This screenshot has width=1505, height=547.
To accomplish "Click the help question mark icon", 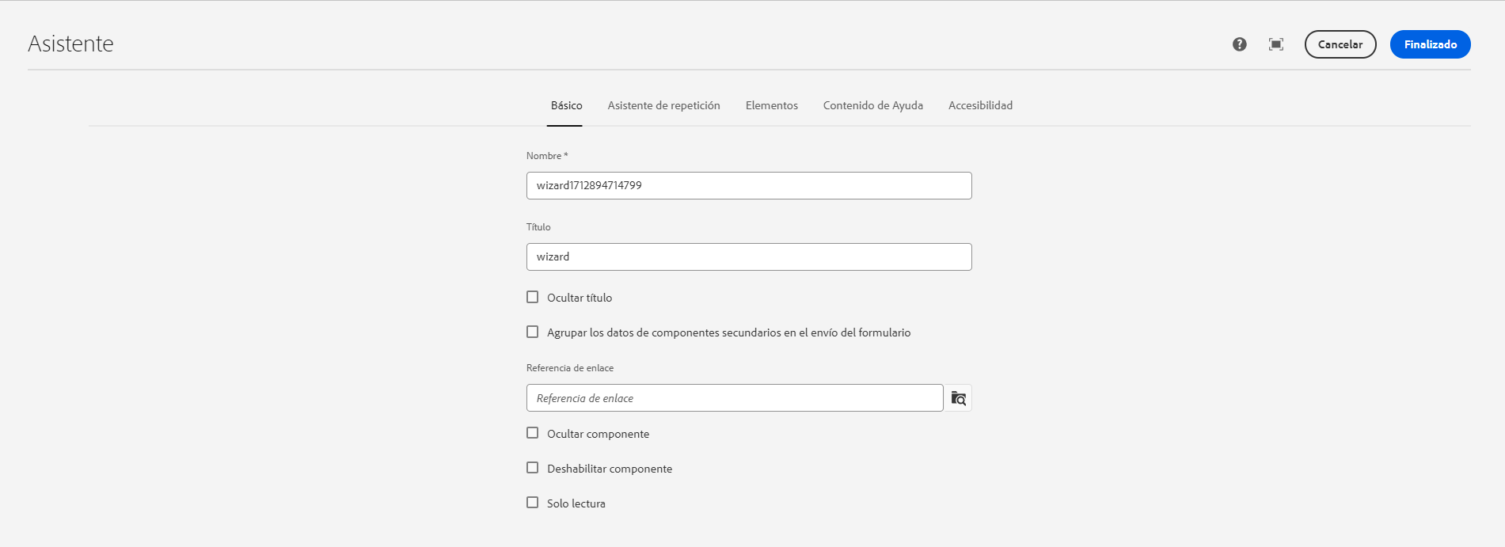I will click(1240, 44).
